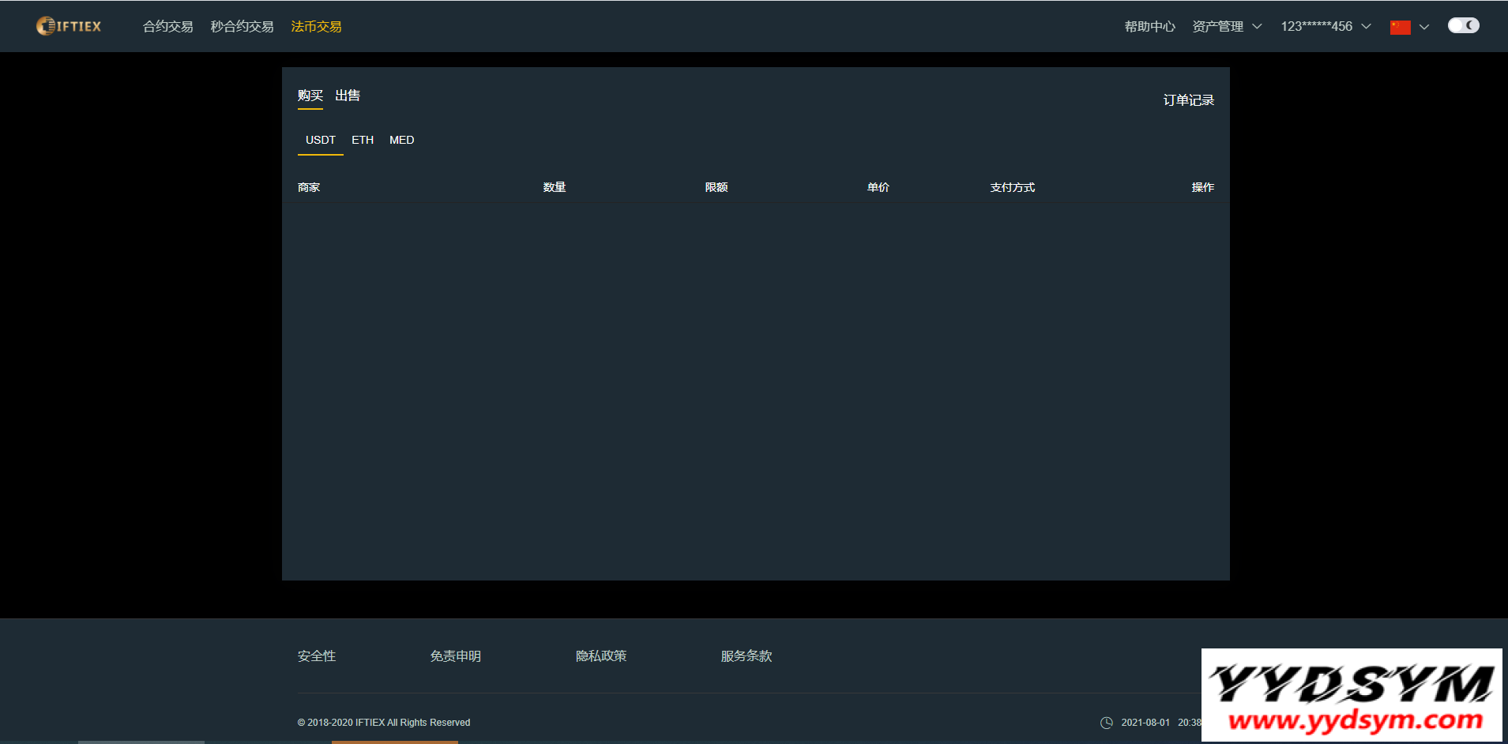The image size is (1508, 744).
Task: Open the 123******456 account dropdown
Action: tap(1325, 27)
